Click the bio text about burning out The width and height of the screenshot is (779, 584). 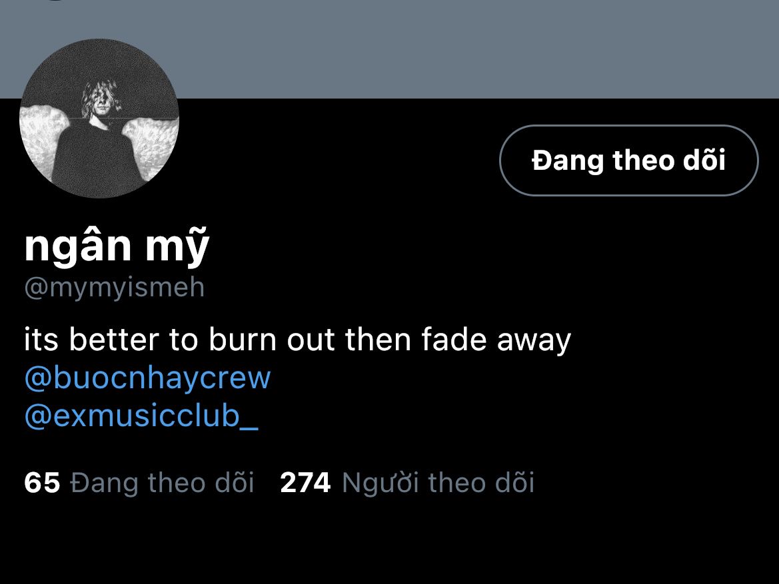click(297, 340)
